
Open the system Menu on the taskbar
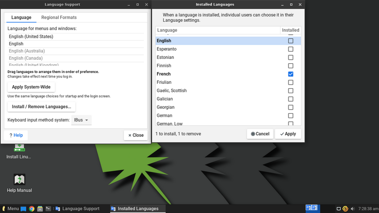(x=10, y=209)
